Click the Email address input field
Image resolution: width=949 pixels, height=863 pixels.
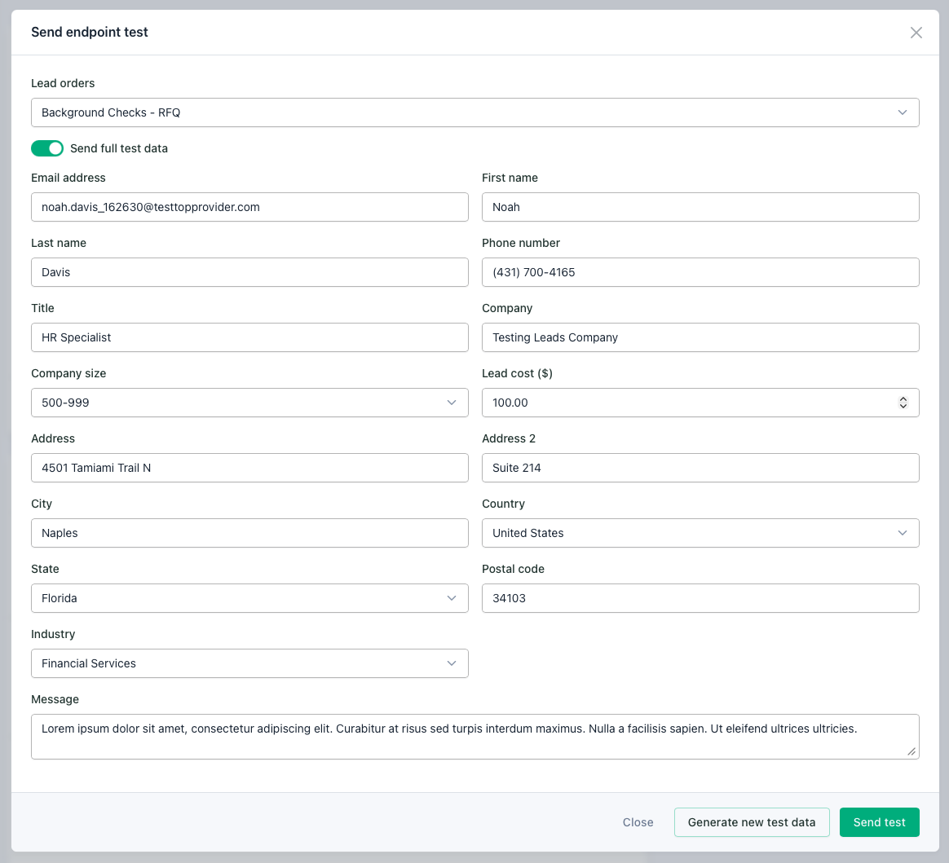pyautogui.click(x=249, y=207)
